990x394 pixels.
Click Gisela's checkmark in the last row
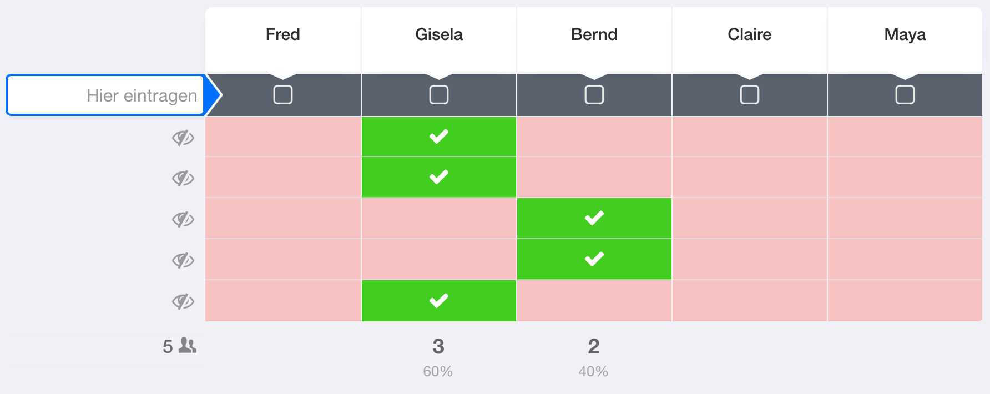(438, 301)
